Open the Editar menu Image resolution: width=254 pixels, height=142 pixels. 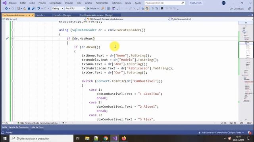[x=23, y=3]
